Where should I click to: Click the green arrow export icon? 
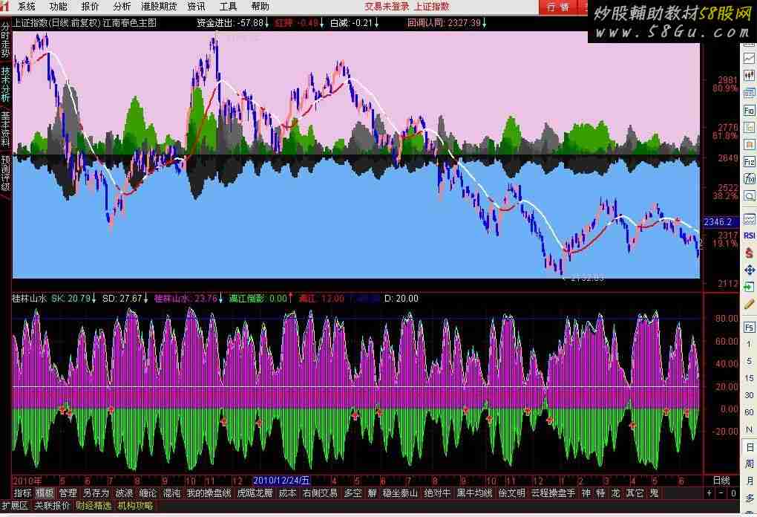pyautogui.click(x=749, y=287)
